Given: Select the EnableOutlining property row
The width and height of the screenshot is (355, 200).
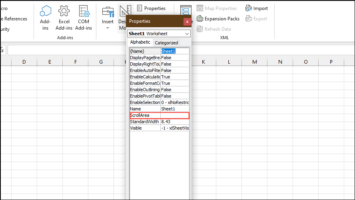Looking at the screenshot, I should point(160,90).
